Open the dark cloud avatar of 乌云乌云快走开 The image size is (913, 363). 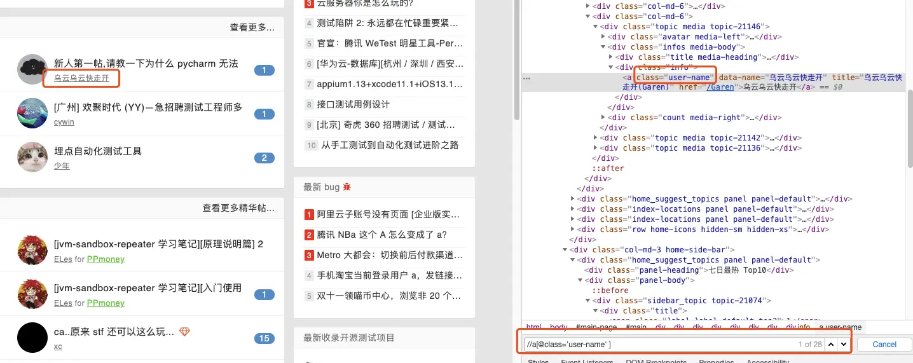(32, 70)
